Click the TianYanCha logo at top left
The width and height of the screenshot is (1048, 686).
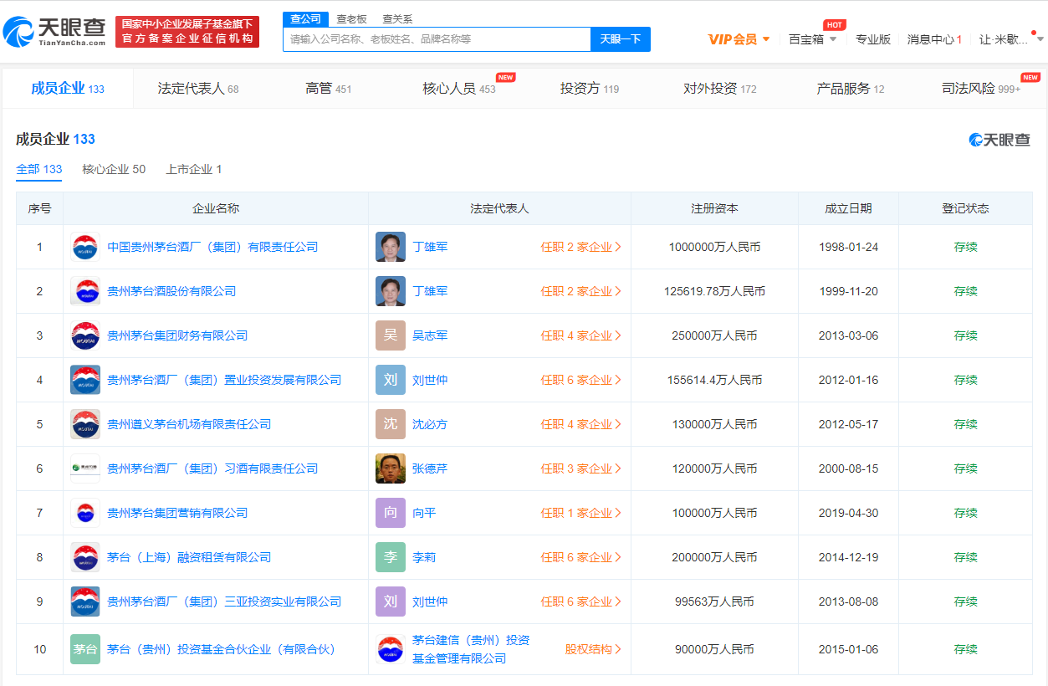point(54,32)
